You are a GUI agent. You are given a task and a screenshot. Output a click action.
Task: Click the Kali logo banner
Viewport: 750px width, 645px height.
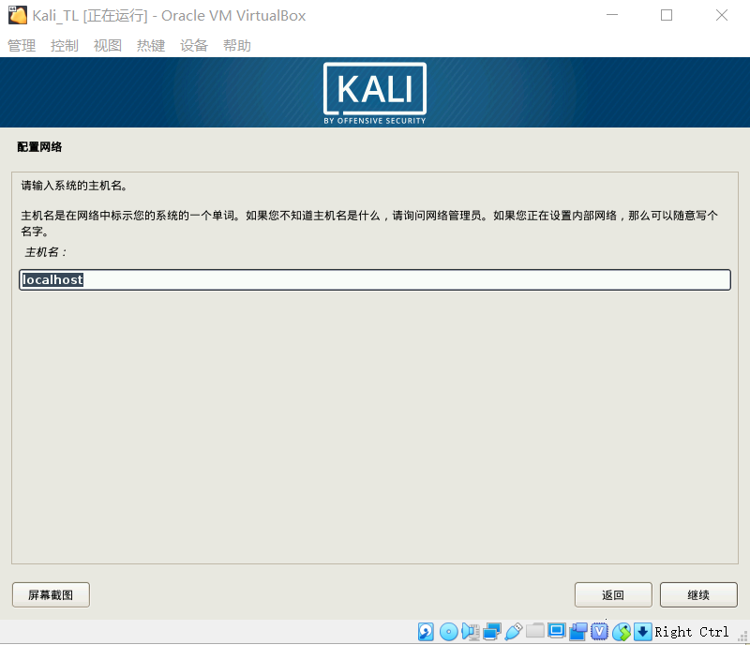point(375,94)
